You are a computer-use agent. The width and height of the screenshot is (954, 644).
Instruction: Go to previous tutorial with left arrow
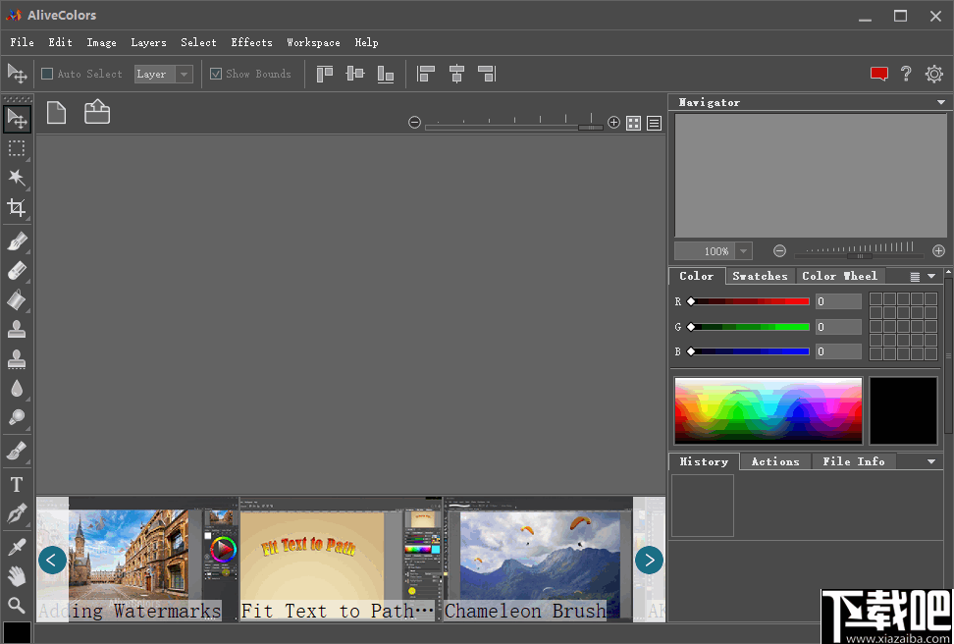tap(52, 560)
